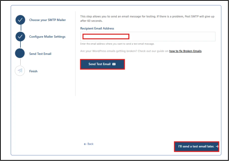Click the Send Test Email button

point(102,64)
